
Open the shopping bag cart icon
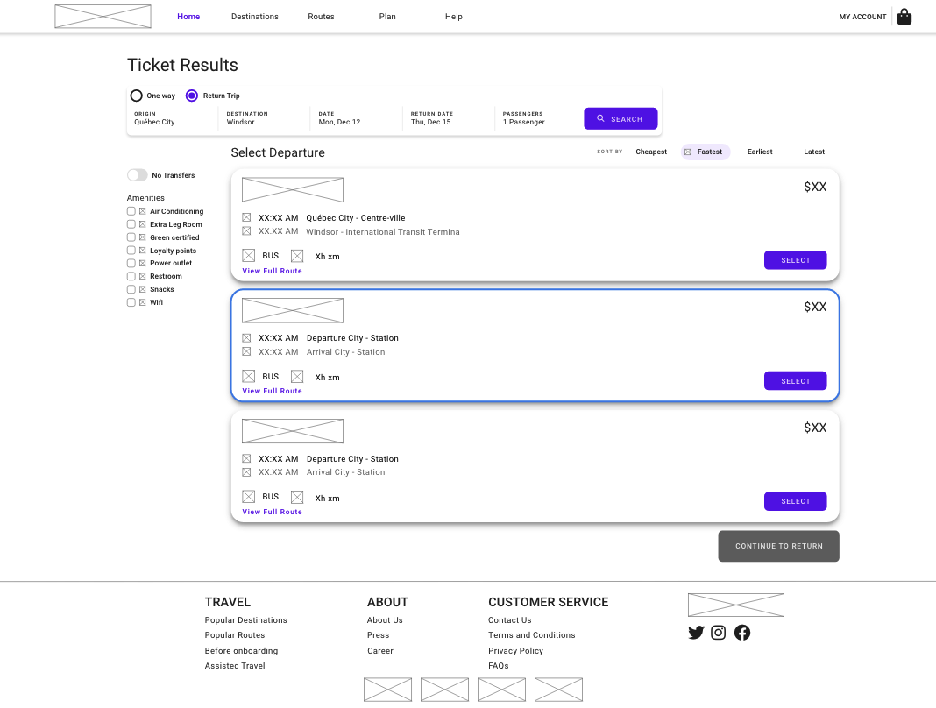(904, 17)
